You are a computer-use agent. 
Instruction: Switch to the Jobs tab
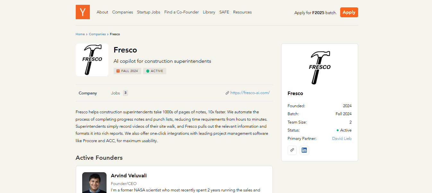click(116, 93)
